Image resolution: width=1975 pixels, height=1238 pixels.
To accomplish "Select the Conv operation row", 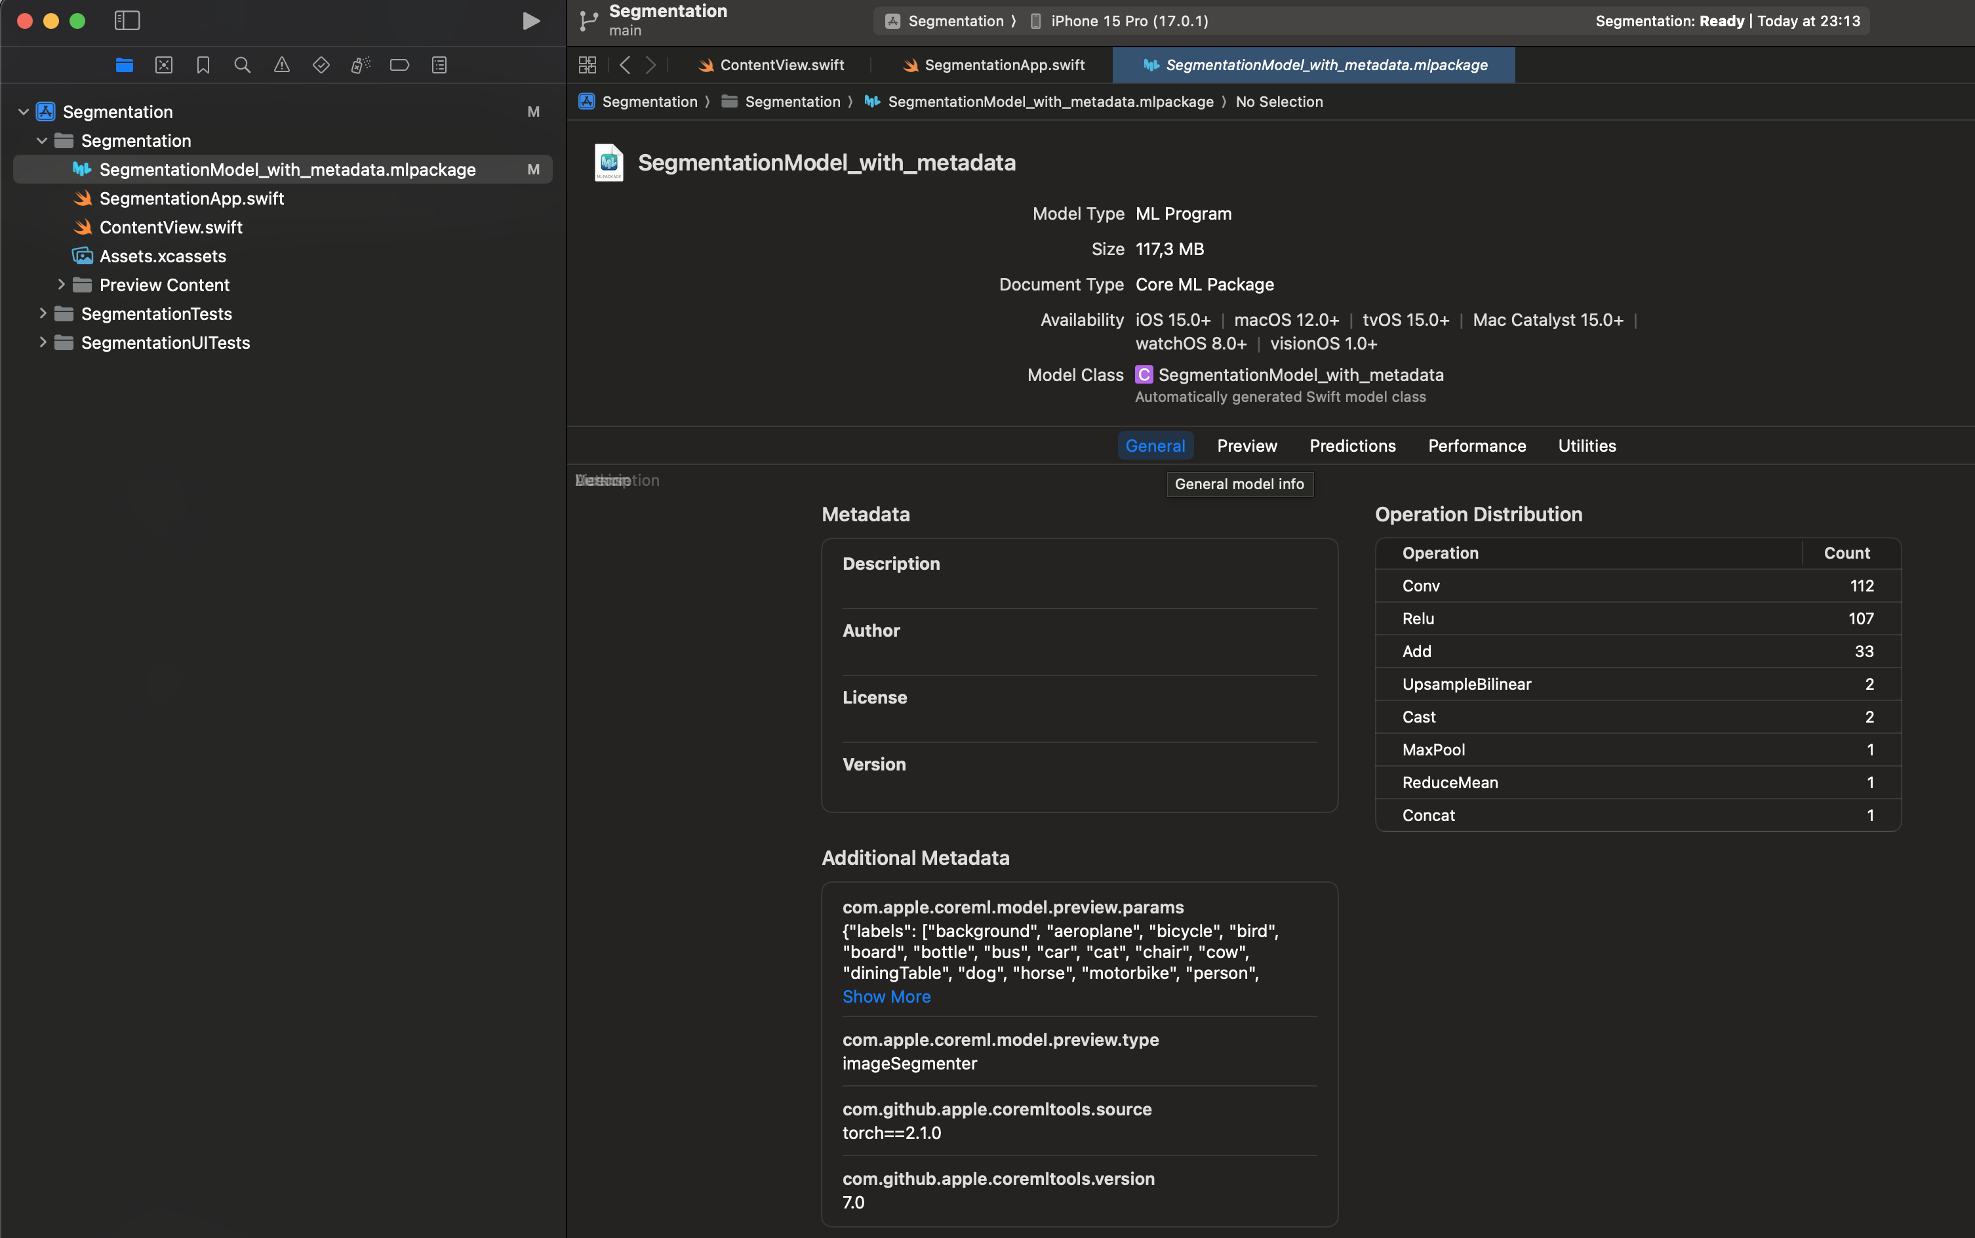I will tap(1638, 586).
